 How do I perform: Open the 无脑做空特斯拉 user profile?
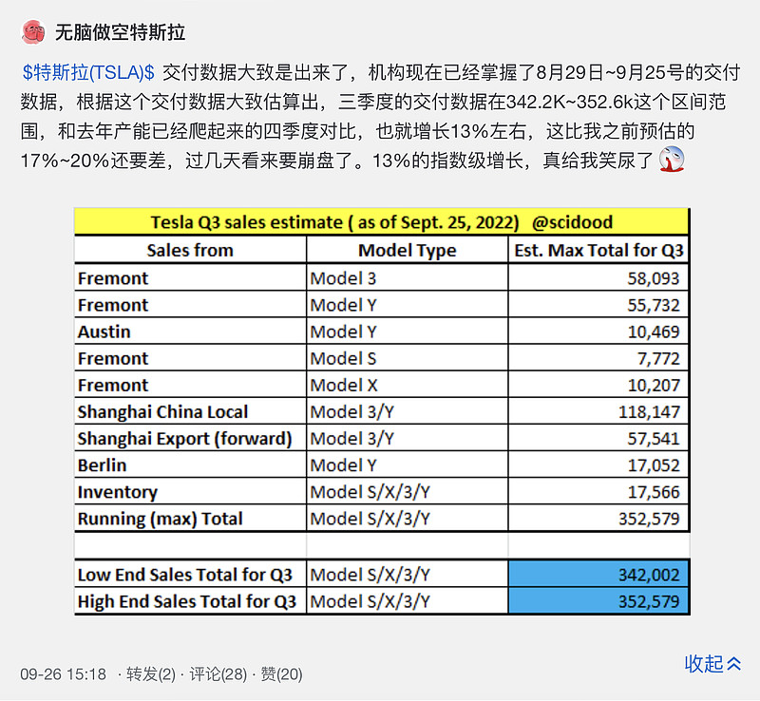pyautogui.click(x=121, y=32)
